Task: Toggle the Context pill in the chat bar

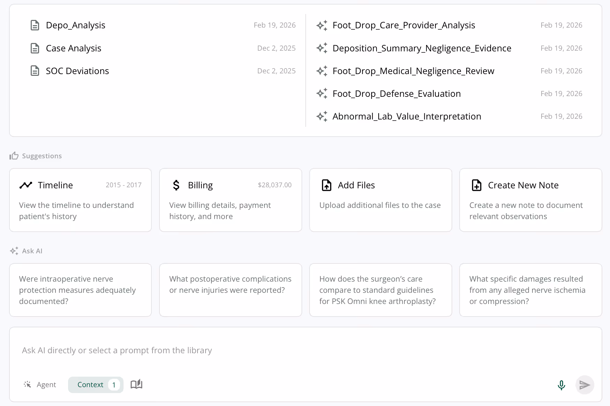Action: 96,384
